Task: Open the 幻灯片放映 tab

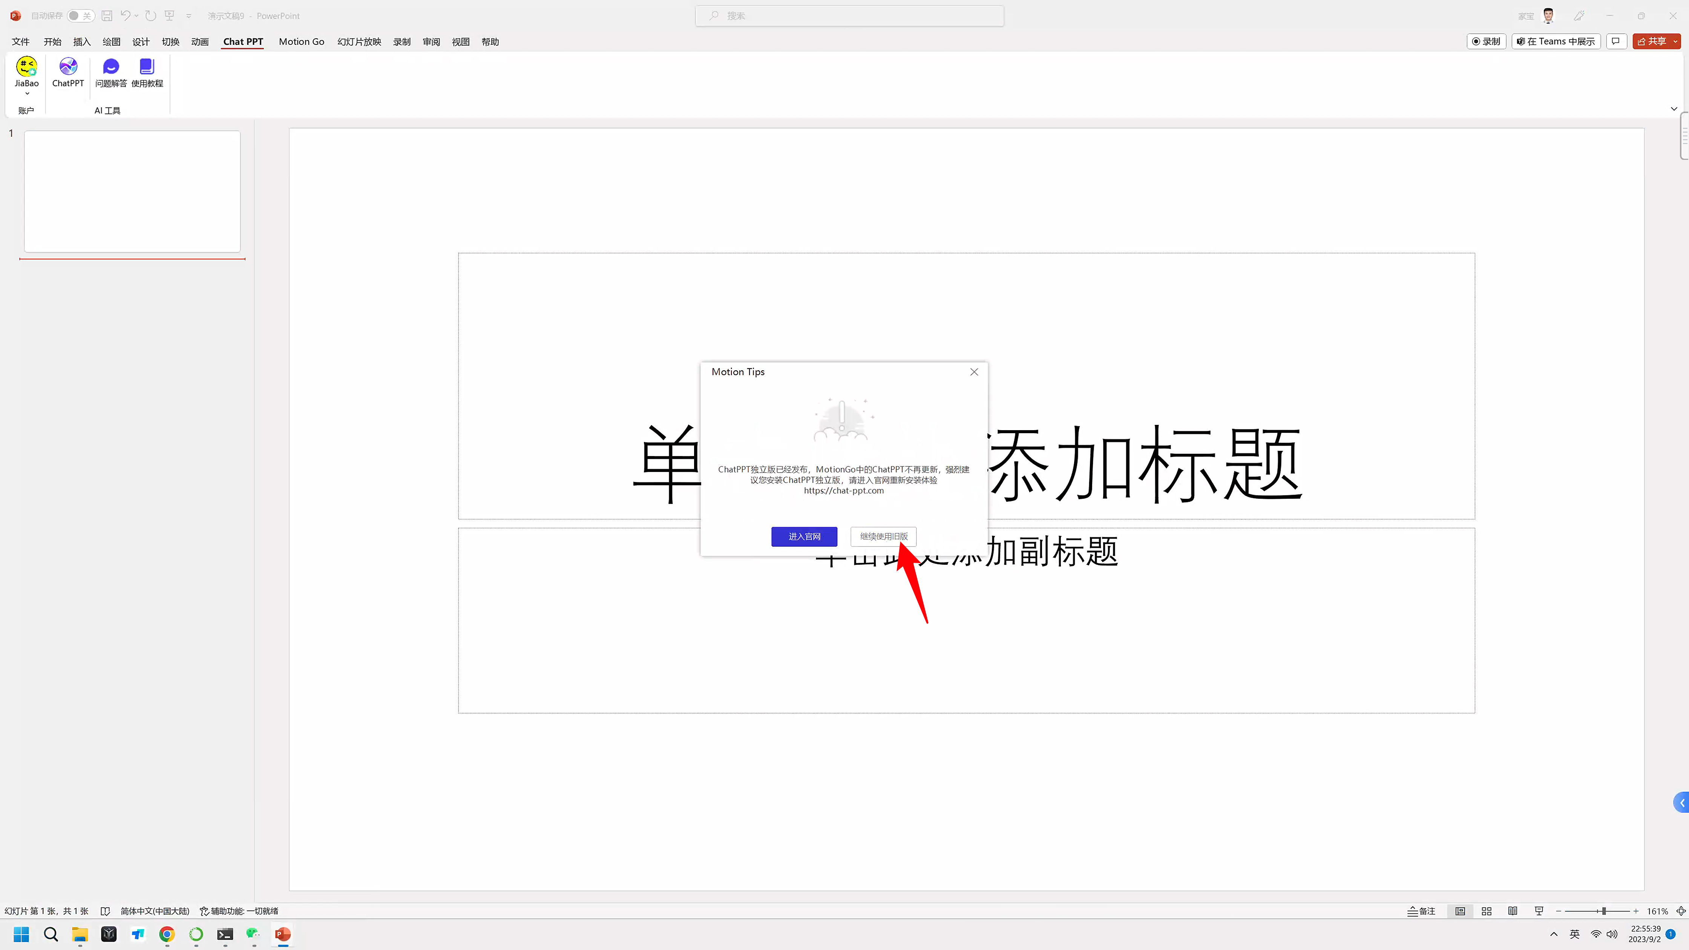Action: click(x=359, y=41)
